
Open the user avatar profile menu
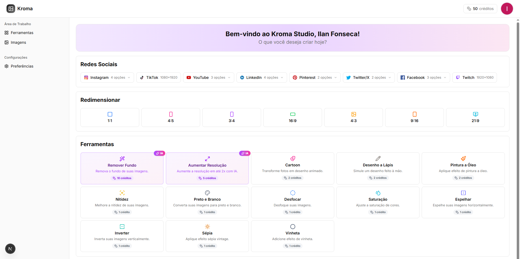pyautogui.click(x=507, y=9)
